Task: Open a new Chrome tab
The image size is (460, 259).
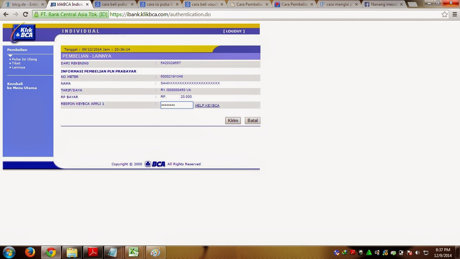Action: [x=412, y=5]
